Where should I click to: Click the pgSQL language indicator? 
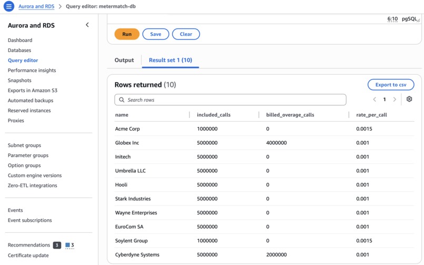[409, 18]
